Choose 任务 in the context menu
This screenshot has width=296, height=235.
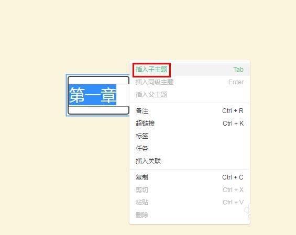190,149
